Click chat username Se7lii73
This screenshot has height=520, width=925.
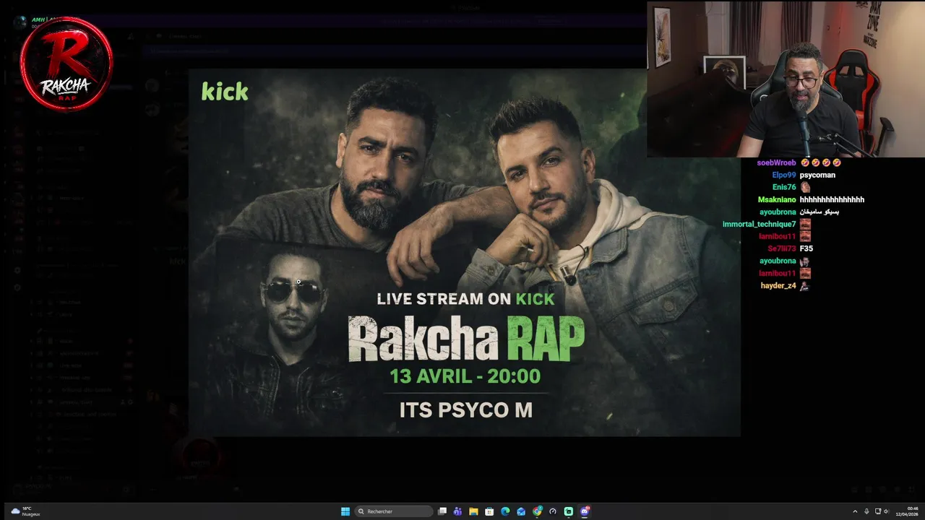[x=782, y=249]
